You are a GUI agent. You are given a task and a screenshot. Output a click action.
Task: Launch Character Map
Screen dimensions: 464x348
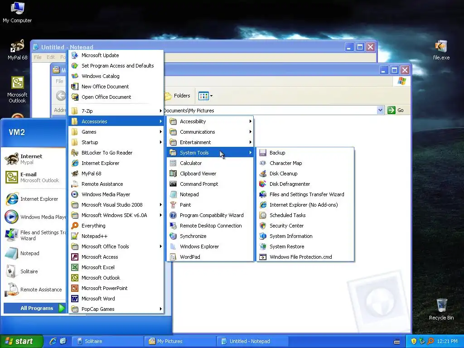click(305, 163)
